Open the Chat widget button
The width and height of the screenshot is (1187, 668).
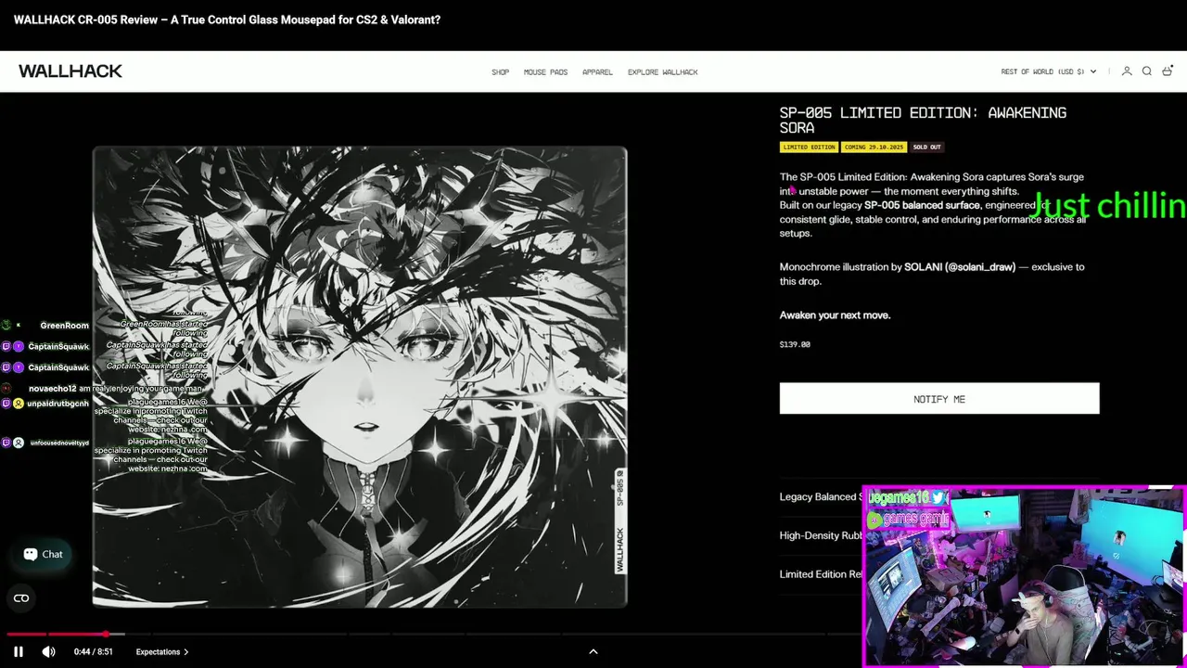point(43,554)
